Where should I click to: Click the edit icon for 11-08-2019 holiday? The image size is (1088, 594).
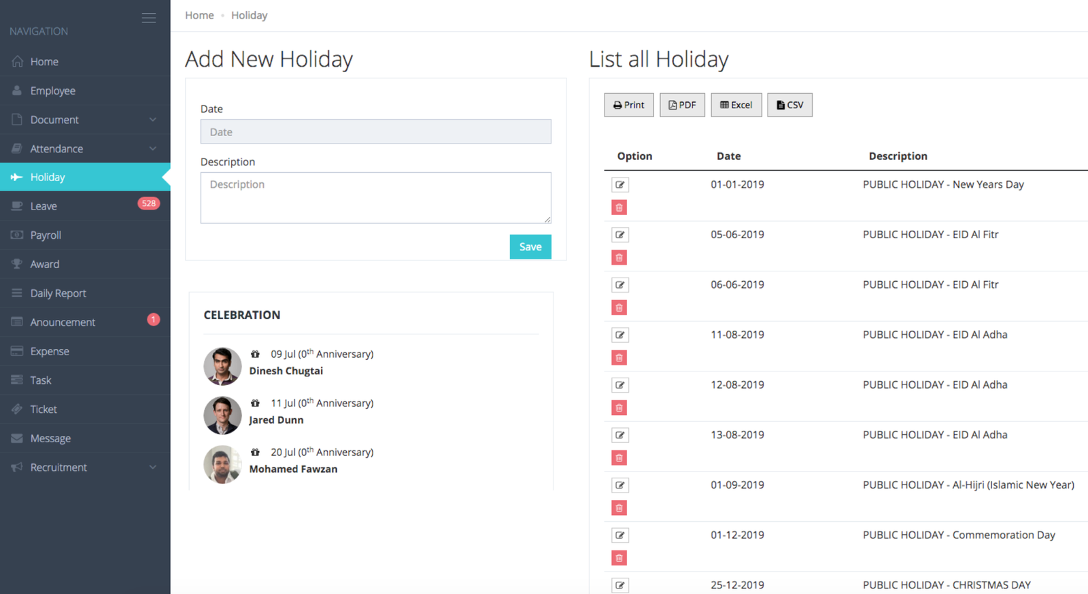(x=619, y=335)
